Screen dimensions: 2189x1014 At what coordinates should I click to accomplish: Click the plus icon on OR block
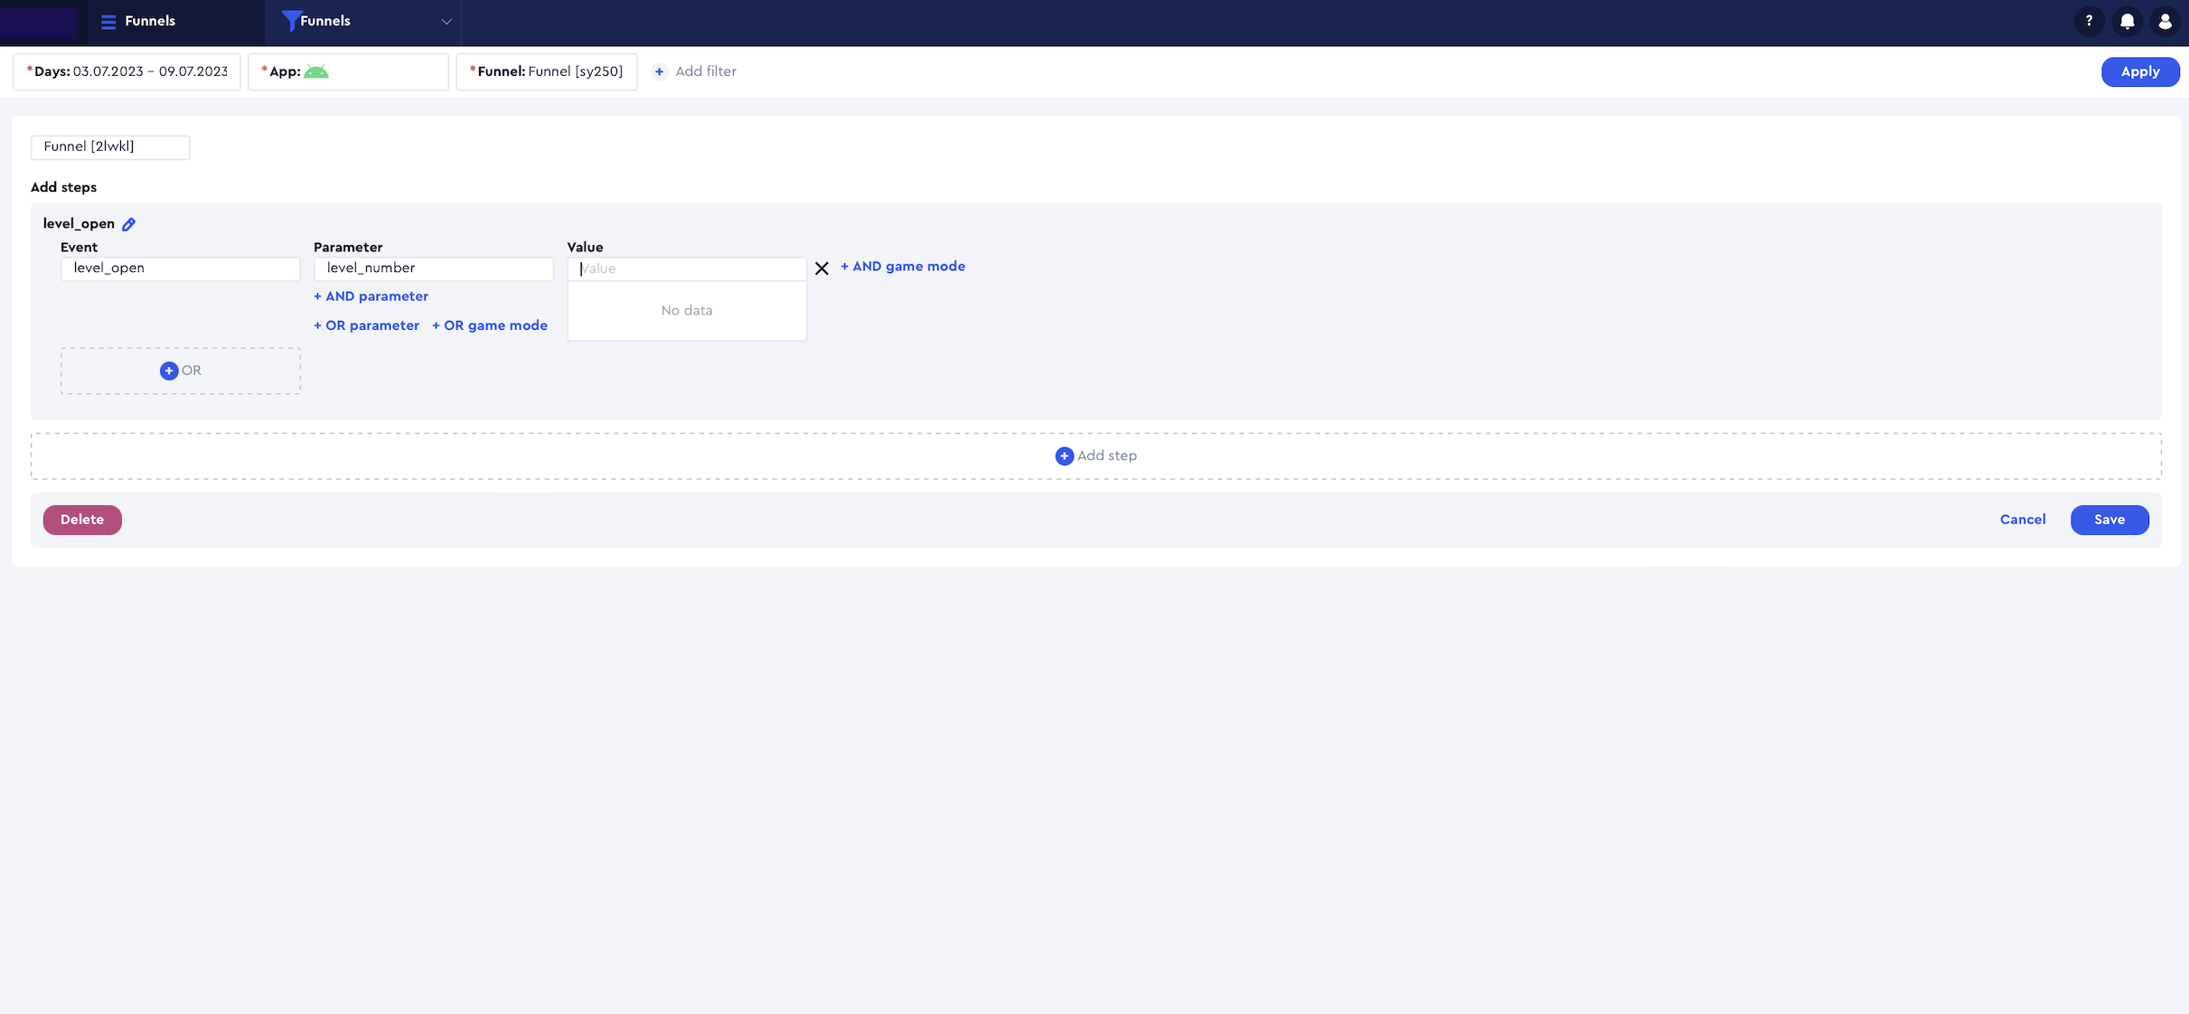point(169,371)
